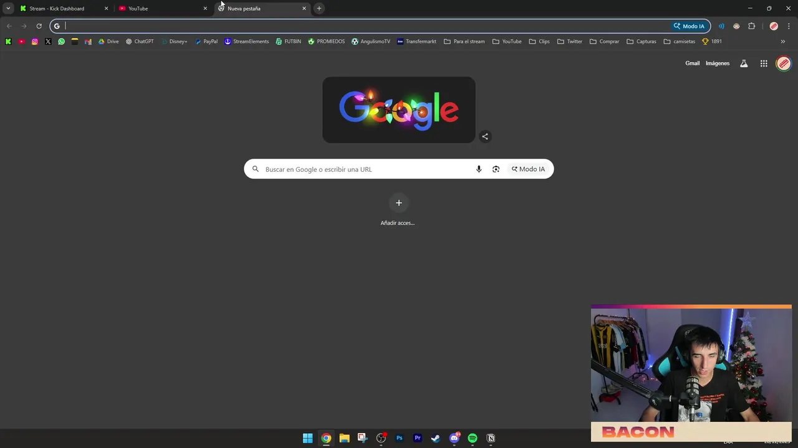Open the PayPal bookmark
Viewport: 798px width, 448px height.
206,42
